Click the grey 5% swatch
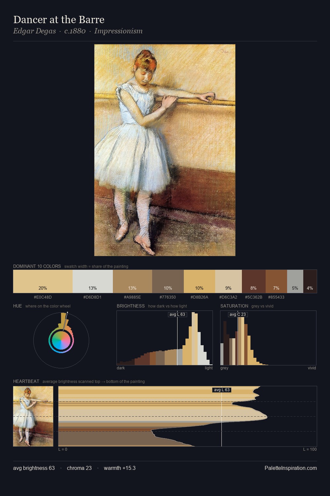This screenshot has width=330, height=496. point(295,281)
